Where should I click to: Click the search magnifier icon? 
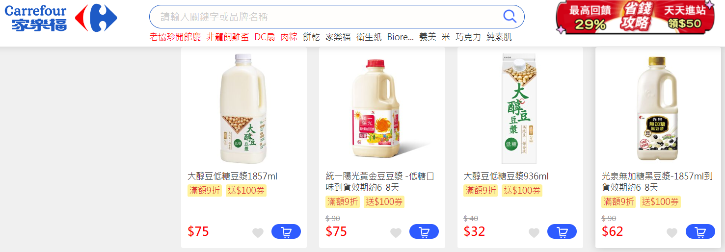510,17
